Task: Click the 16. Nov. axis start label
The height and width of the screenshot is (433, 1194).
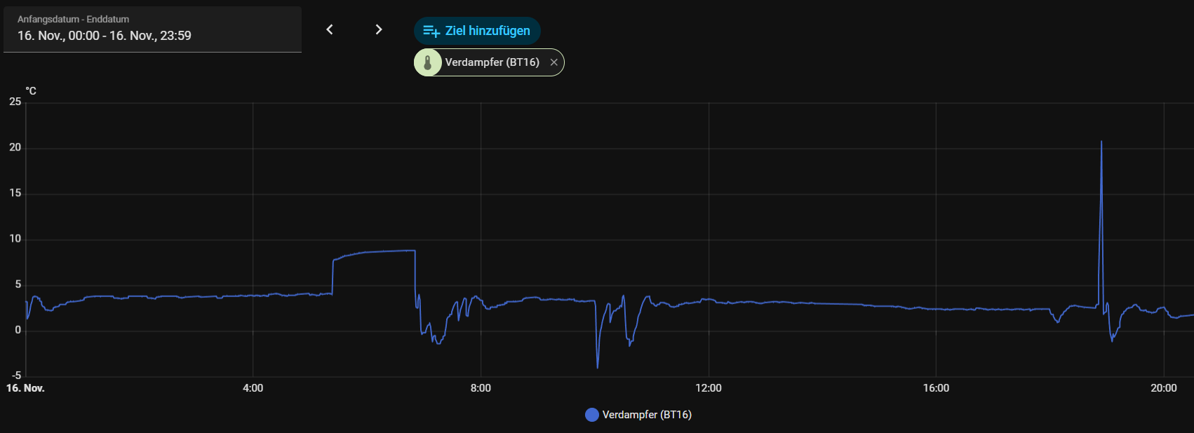Action: 25,388
